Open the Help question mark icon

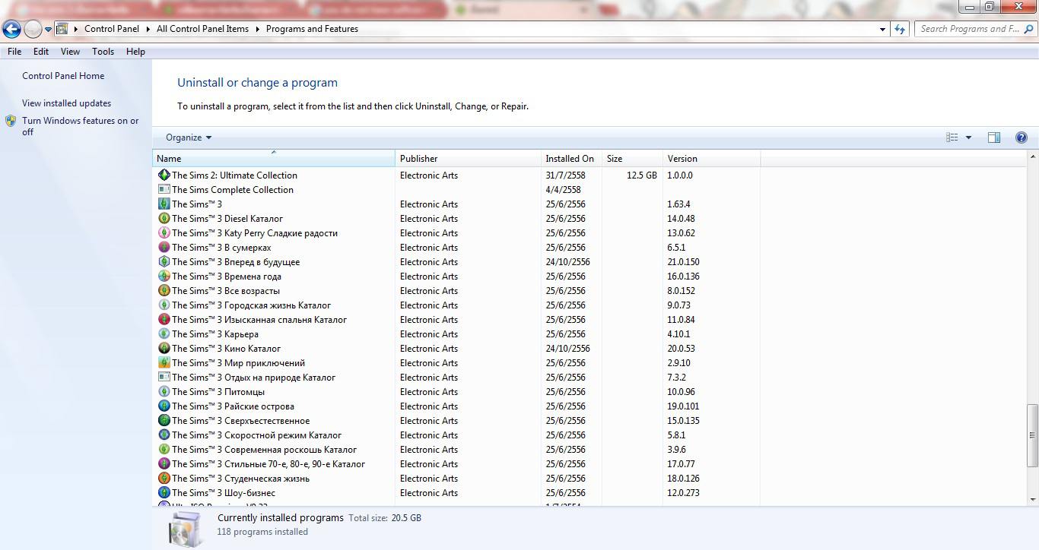pos(1022,137)
